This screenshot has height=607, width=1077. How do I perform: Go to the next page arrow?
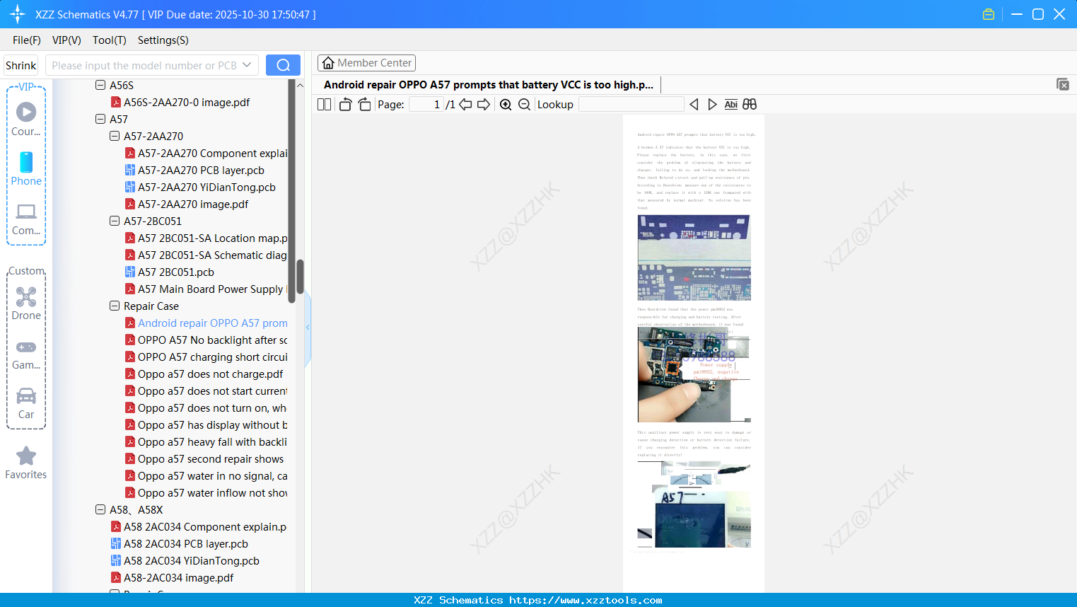(x=484, y=105)
